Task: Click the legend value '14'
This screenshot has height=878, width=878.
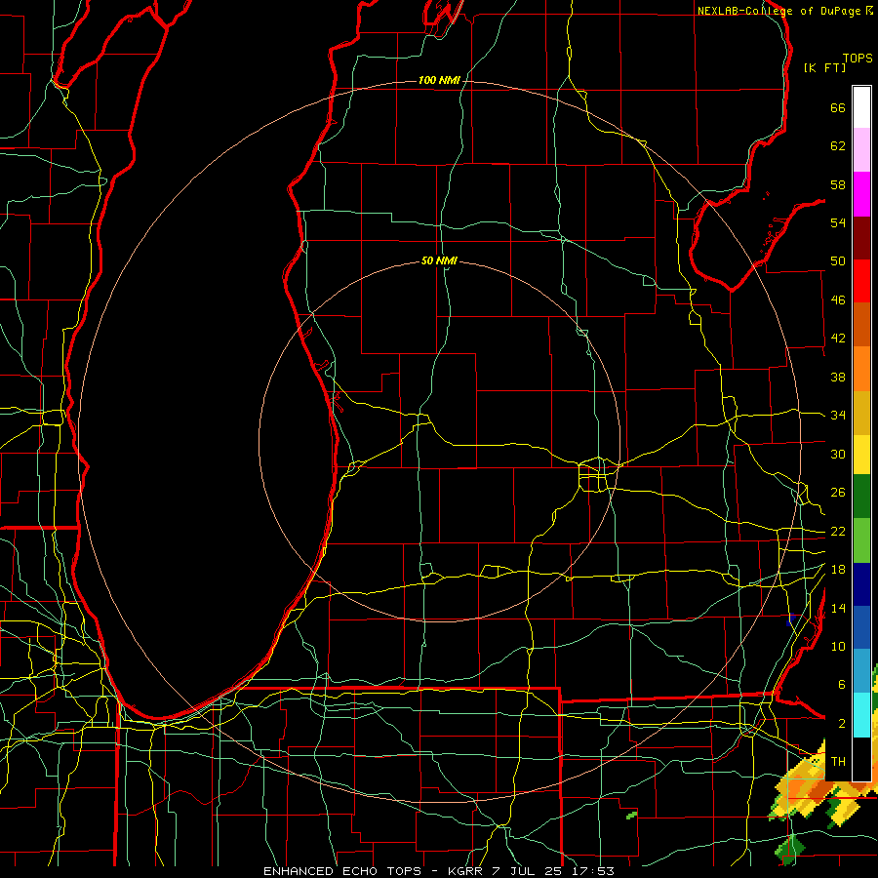Action: click(838, 608)
